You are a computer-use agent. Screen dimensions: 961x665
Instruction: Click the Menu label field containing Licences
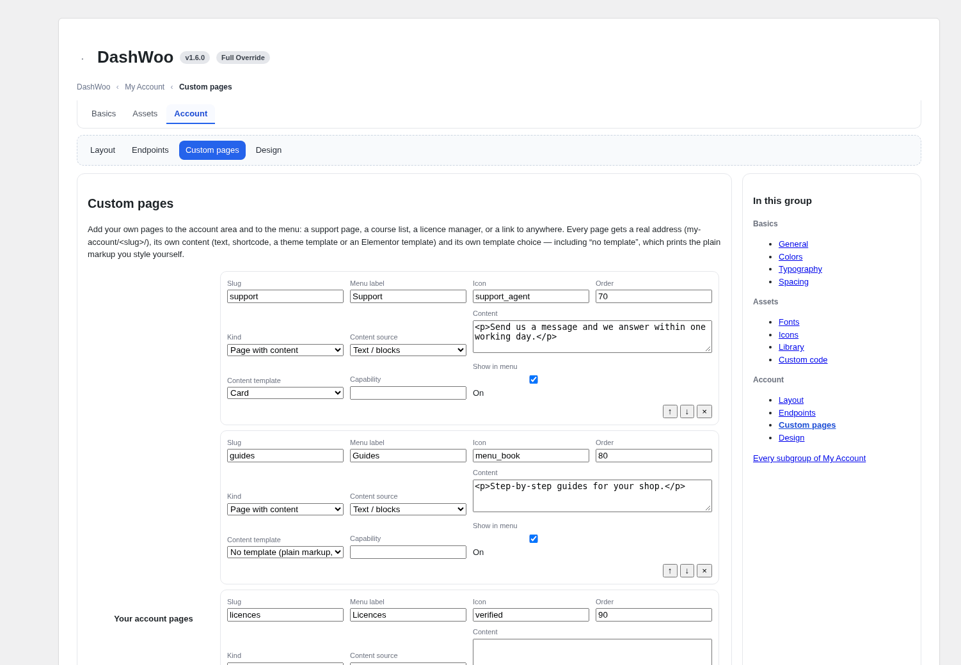(408, 615)
